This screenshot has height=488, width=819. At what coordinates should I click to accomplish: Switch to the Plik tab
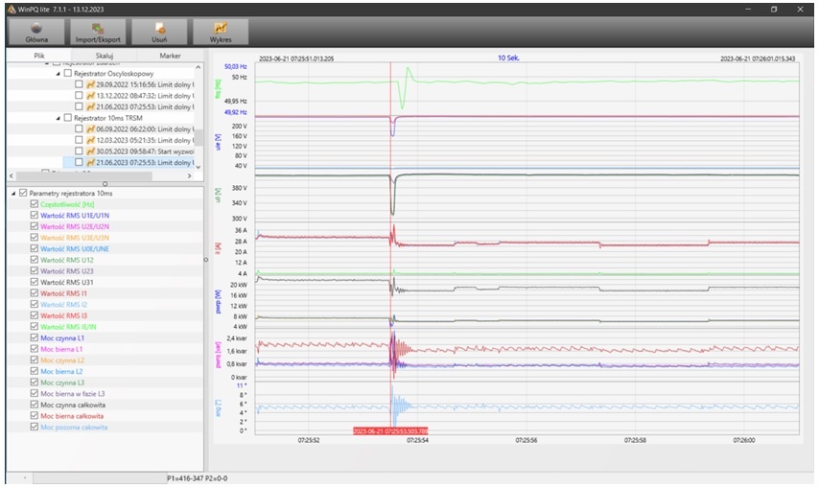click(x=39, y=56)
